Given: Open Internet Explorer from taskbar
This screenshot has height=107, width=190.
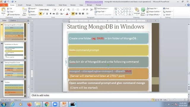Looking at the screenshot, I should click(12, 104).
